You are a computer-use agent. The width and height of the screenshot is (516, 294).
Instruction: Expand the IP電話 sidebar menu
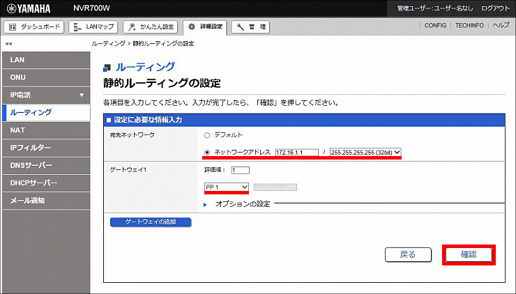(x=46, y=95)
